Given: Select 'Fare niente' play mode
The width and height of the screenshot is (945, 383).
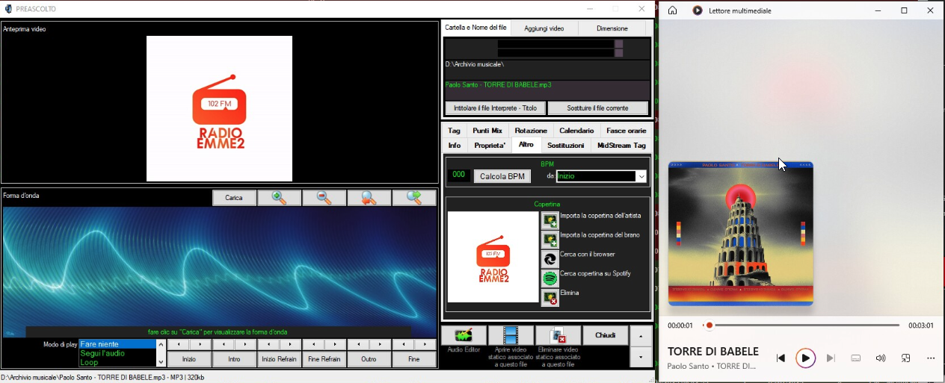Looking at the screenshot, I should coord(118,344).
